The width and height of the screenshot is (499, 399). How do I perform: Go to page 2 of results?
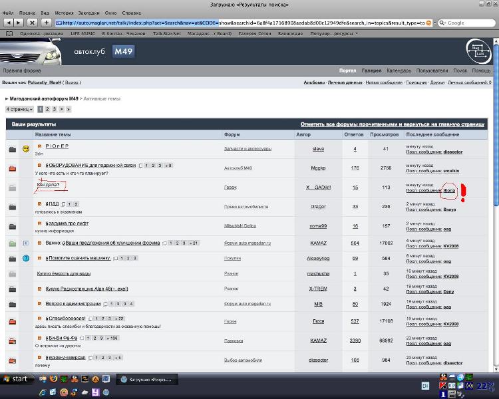tap(47, 108)
